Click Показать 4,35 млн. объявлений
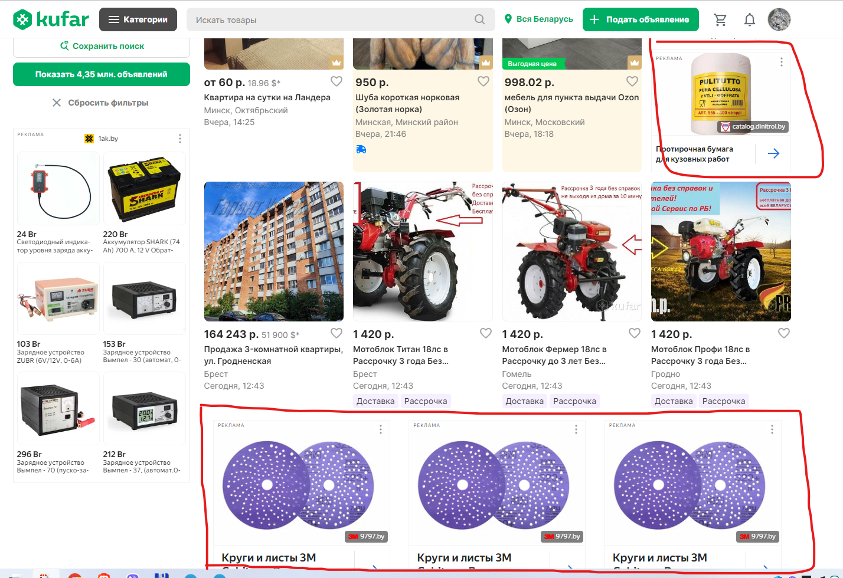 [x=101, y=74]
